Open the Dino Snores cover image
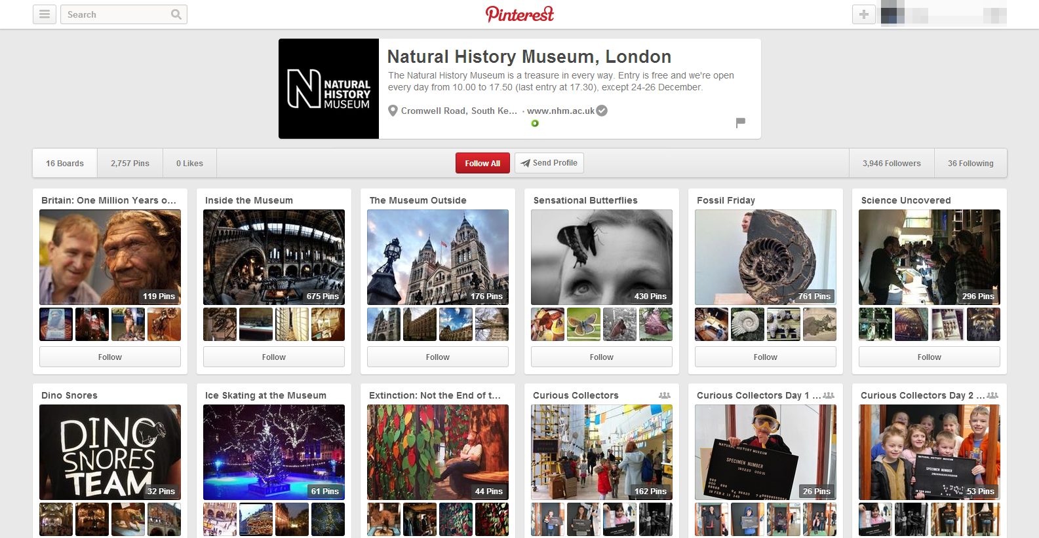 tap(110, 452)
